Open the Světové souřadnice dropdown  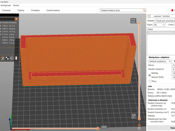point(160,61)
